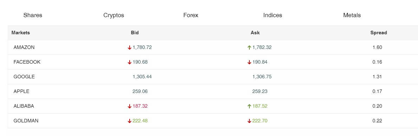Click the Spread column header
The image size is (418, 136).
click(x=379, y=33)
